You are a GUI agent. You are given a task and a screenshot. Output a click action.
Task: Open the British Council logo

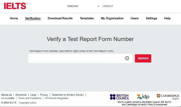(x=119, y=97)
